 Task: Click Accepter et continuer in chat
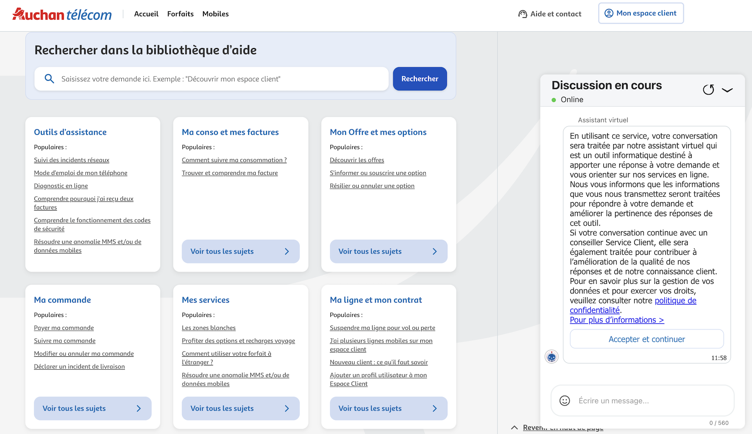point(646,339)
